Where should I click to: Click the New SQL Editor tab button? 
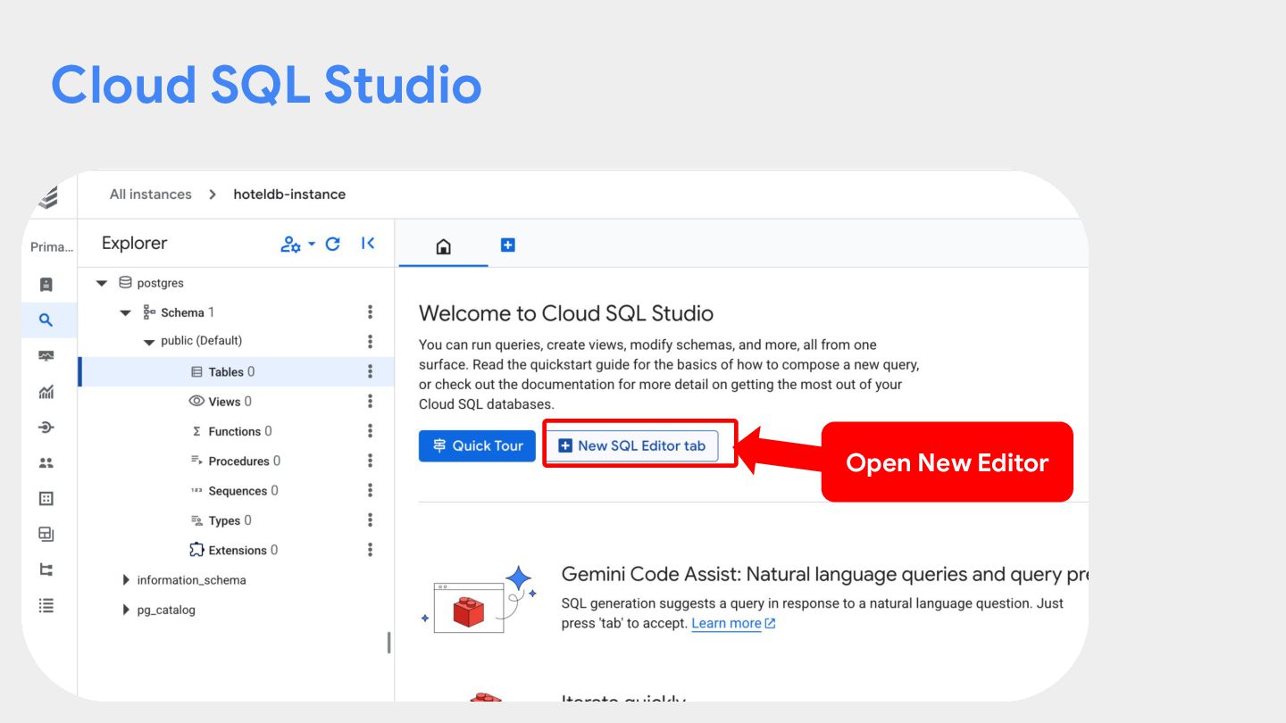pyautogui.click(x=631, y=445)
